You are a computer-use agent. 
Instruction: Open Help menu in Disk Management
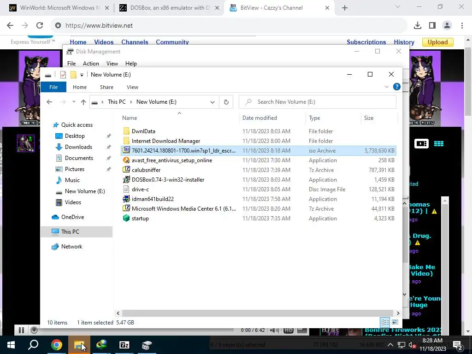(x=131, y=64)
